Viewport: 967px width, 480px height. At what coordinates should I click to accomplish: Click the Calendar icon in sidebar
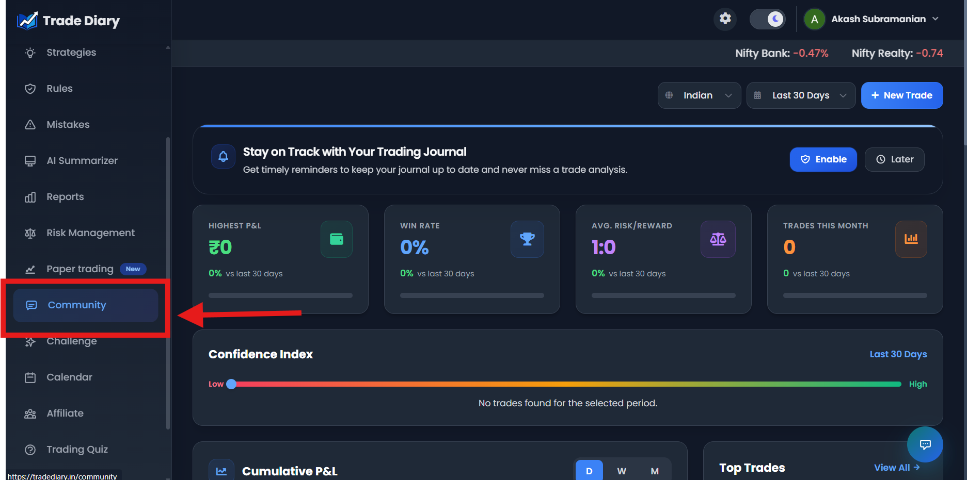30,377
